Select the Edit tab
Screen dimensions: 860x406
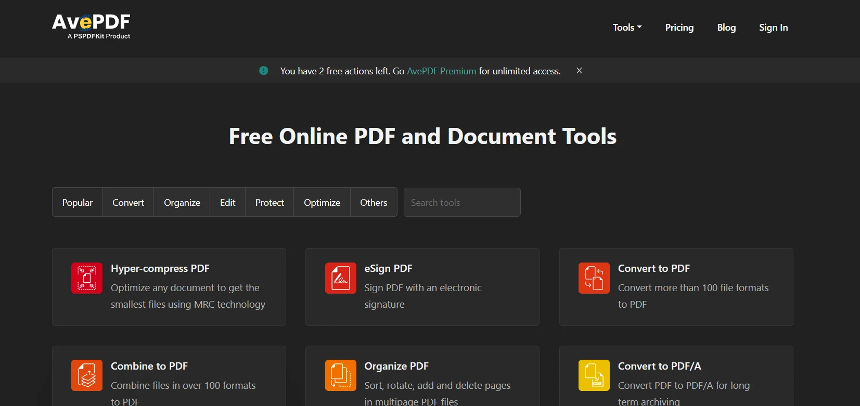coord(228,202)
